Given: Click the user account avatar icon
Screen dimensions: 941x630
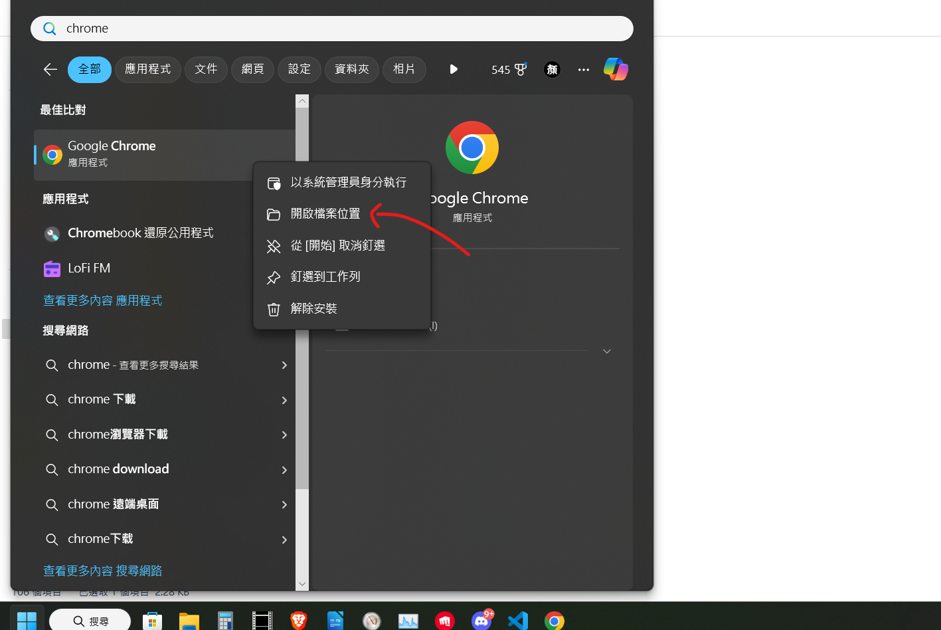Looking at the screenshot, I should tap(552, 69).
